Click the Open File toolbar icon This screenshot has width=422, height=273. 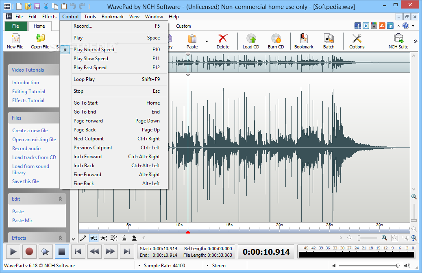[40, 41]
